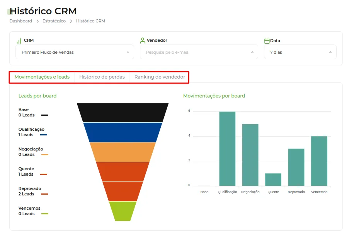Click the Reprovado 2 Leads legend text
This screenshot has height=231, width=354.
point(30,191)
